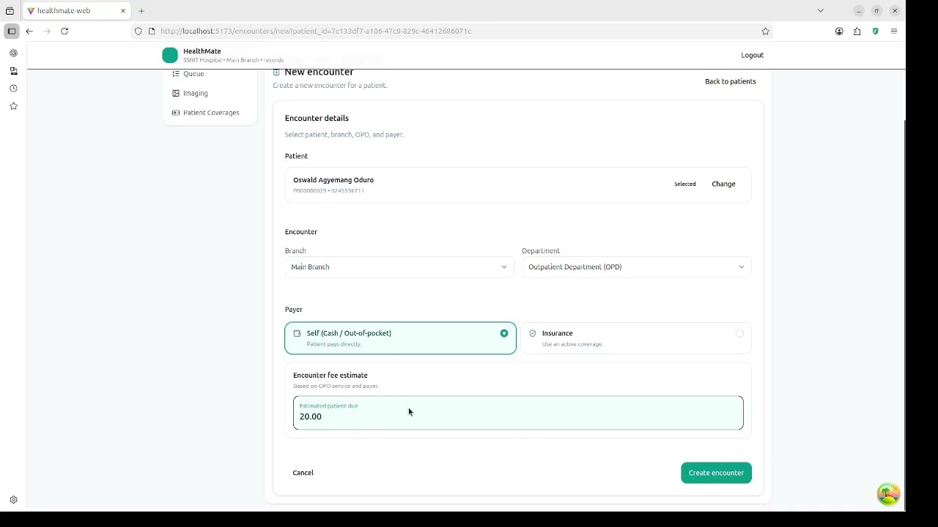Open the browser account icon

click(839, 31)
